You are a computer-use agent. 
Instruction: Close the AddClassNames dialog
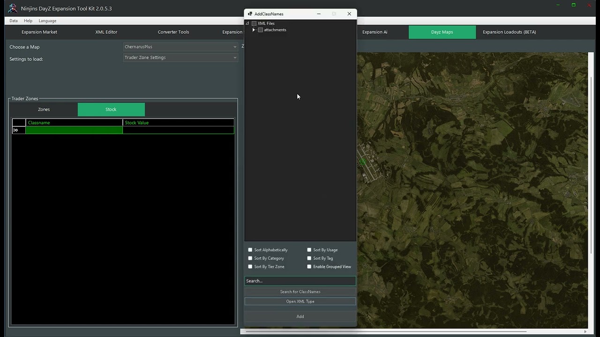click(349, 14)
